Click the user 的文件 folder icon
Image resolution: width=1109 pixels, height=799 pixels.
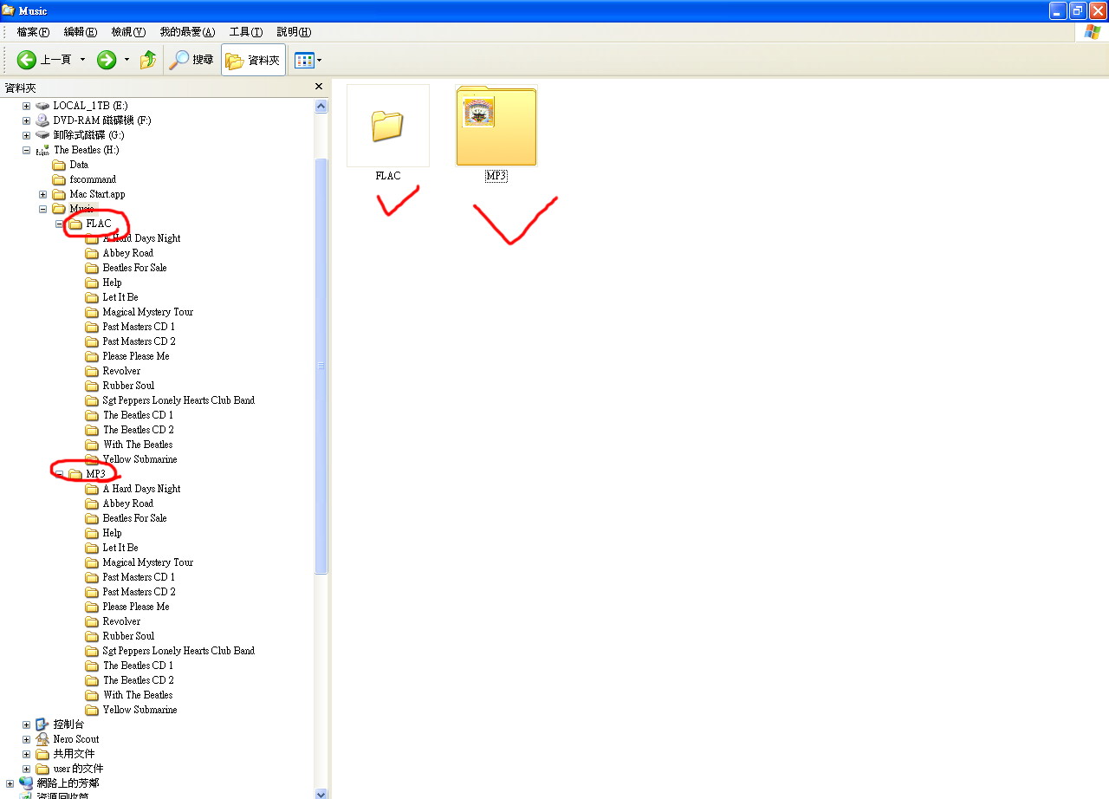tap(42, 769)
